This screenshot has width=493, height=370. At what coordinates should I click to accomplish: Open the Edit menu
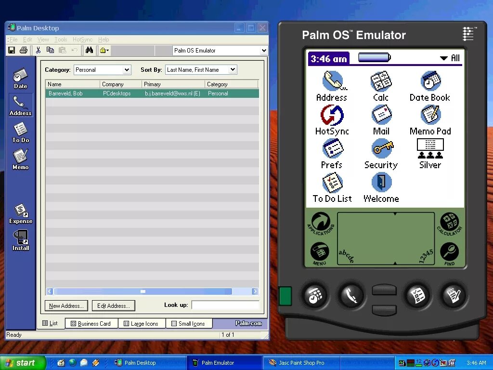click(27, 40)
